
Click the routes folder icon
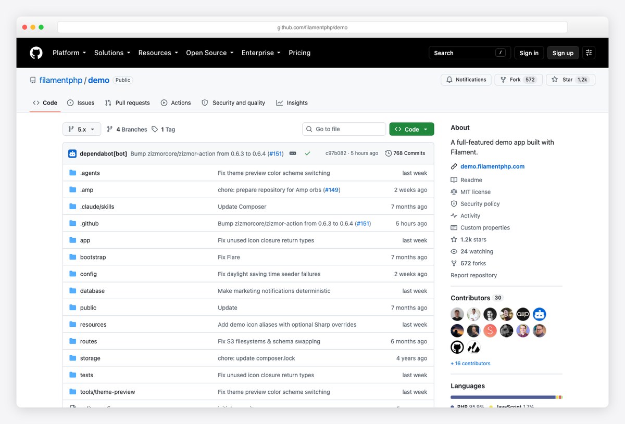(x=73, y=341)
